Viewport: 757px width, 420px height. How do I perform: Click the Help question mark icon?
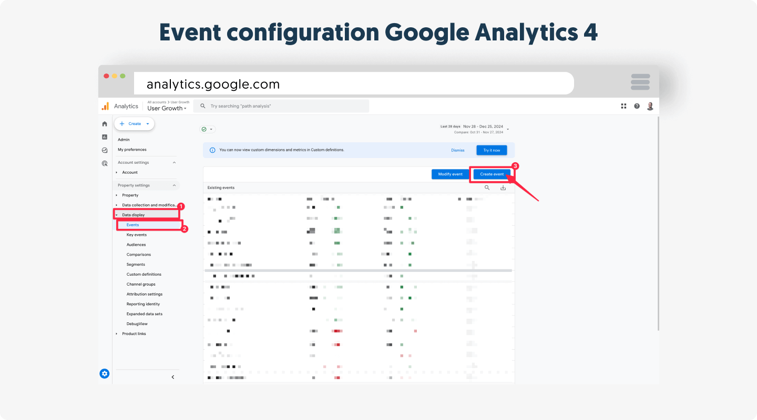[637, 106]
